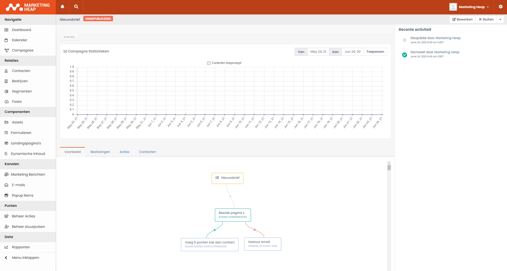Screen dimensions: 507x271
Task: Open the Marketing Heap user dropdown
Action: [x=474, y=7]
